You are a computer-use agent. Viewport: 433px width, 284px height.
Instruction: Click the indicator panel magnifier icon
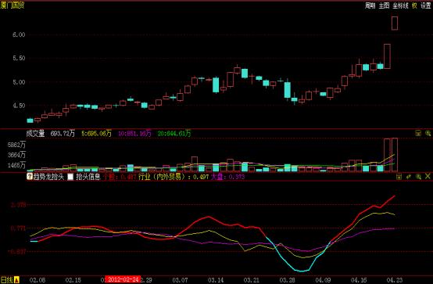tap(418, 176)
